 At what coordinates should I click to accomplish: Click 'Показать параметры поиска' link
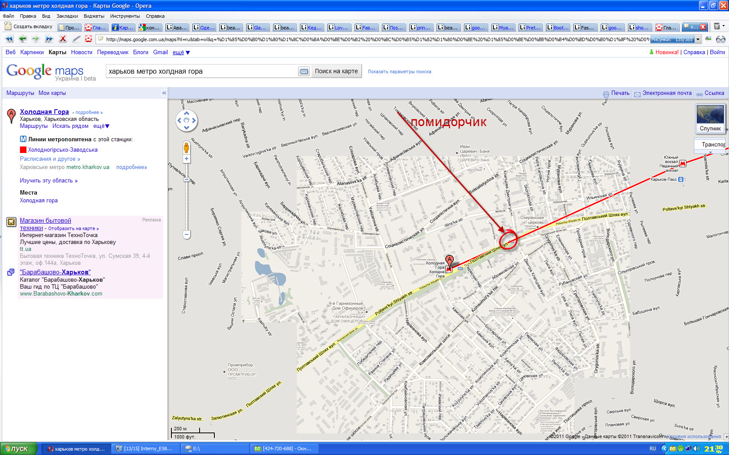tap(400, 72)
